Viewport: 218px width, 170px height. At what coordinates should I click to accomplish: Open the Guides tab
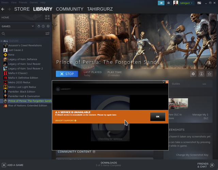[x=176, y=84]
